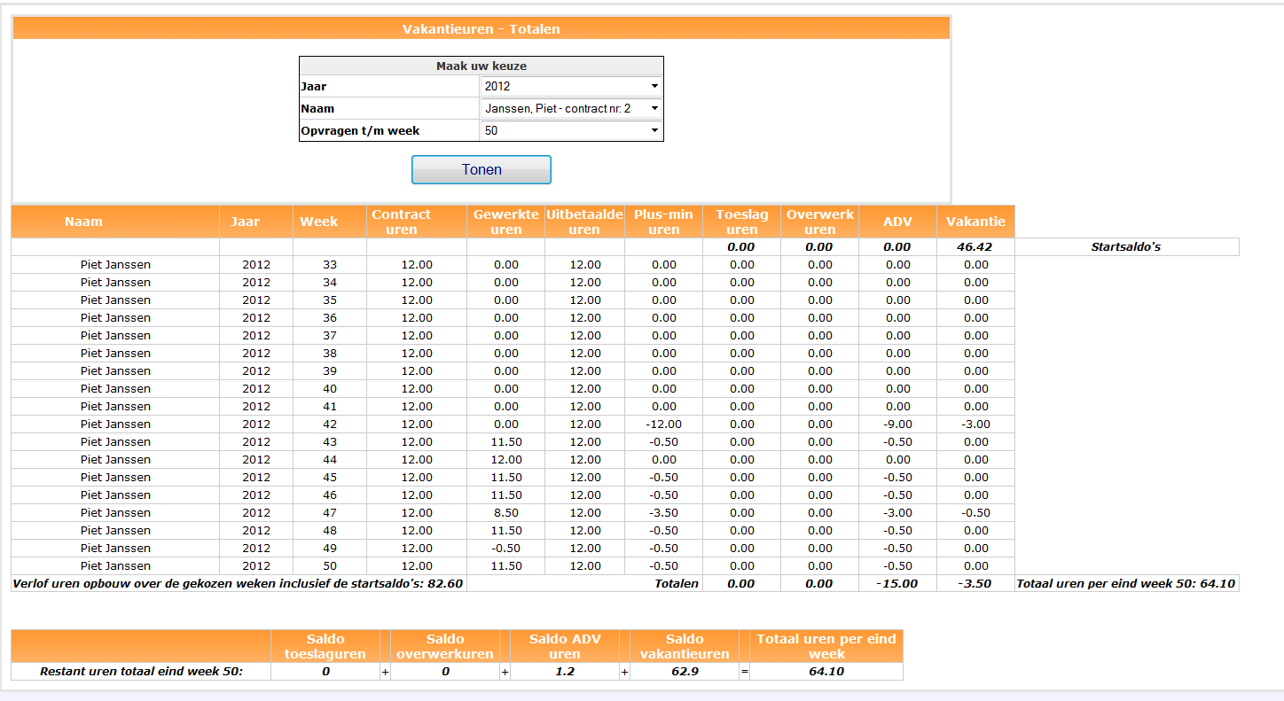Click Saldo vakantieuren header
Screen dimensions: 1284x701
pos(685,646)
